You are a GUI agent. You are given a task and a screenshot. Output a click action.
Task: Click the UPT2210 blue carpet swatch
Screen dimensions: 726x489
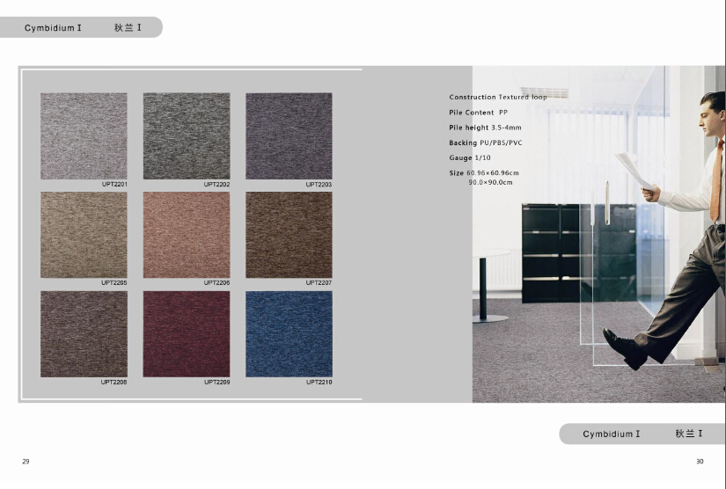coord(289,334)
